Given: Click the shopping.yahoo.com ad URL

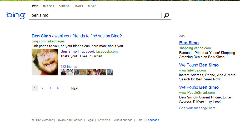Looking at the screenshot, I should point(195,48).
